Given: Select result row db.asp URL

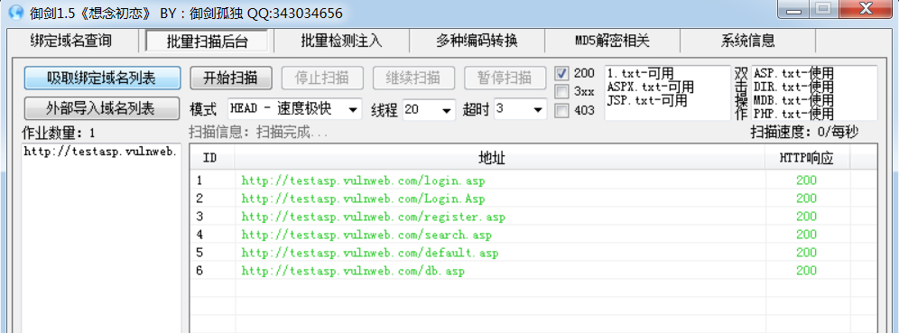Looking at the screenshot, I should coord(353,271).
